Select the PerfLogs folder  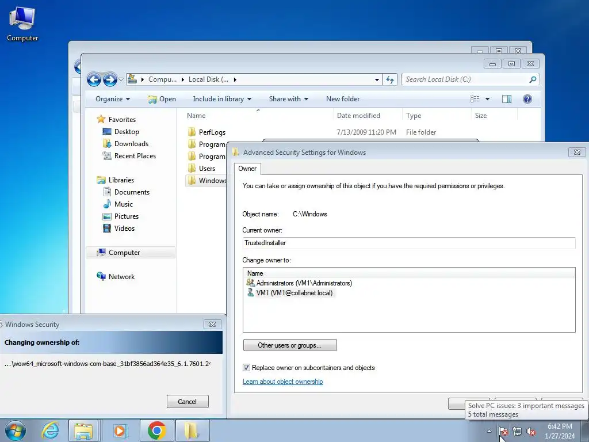click(x=212, y=132)
